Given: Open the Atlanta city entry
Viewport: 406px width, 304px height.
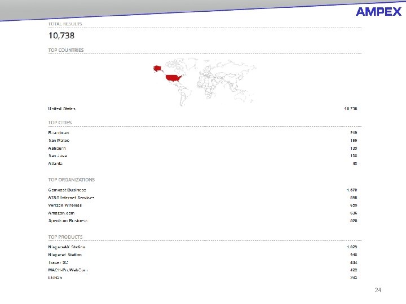Looking at the screenshot, I should coord(55,163).
